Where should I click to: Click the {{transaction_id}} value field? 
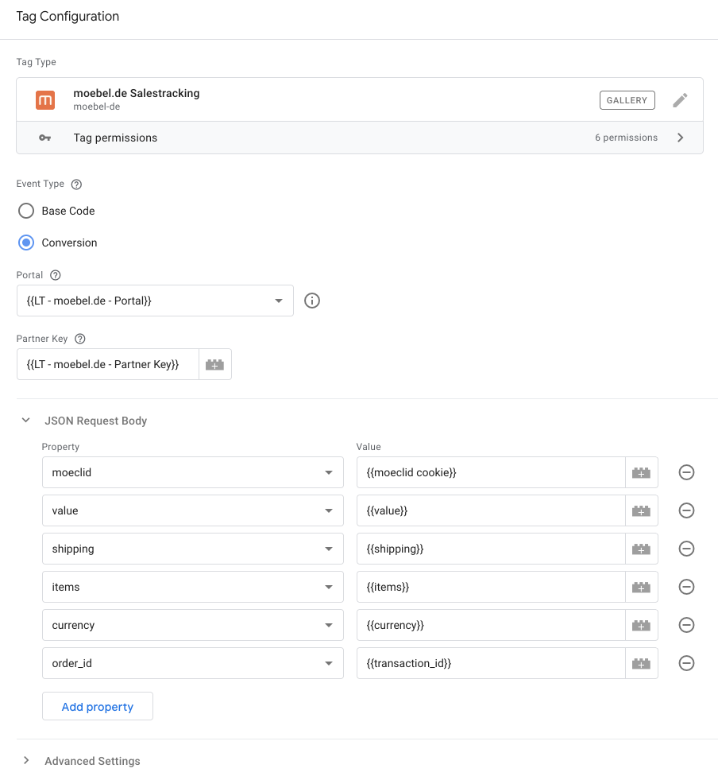[491, 663]
